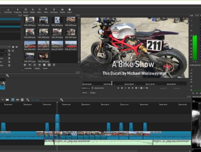
Task: Remove selected playlist item with minus icon
Action: (30, 65)
